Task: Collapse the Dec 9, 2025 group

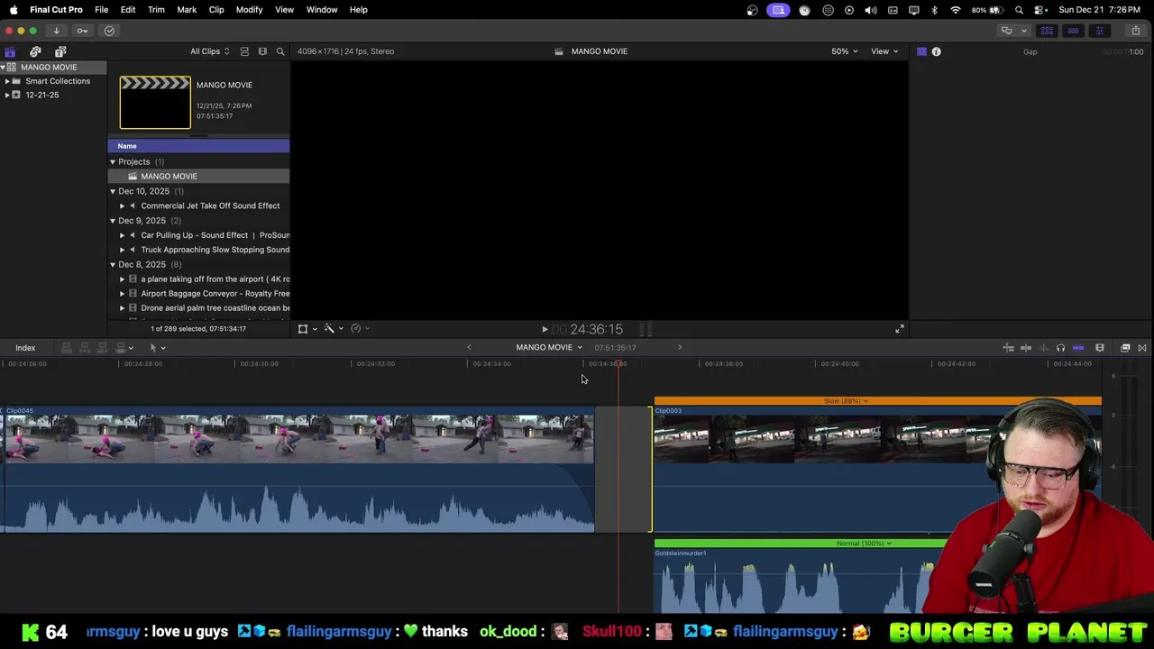Action: click(113, 221)
